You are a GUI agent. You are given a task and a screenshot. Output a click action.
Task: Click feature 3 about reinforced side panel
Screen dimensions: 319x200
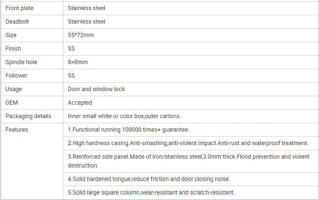[x=188, y=161]
